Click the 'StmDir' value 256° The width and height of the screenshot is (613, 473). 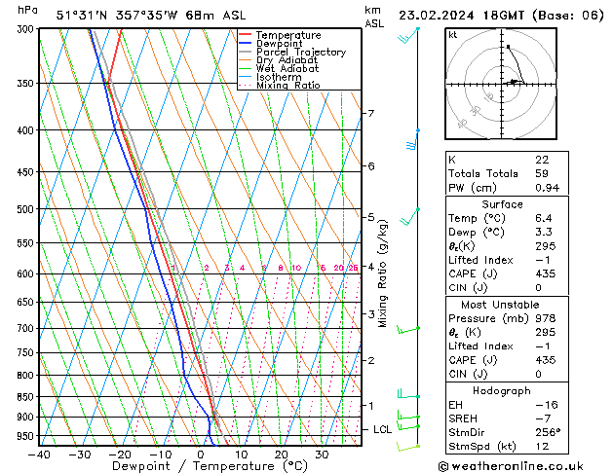pos(548,433)
